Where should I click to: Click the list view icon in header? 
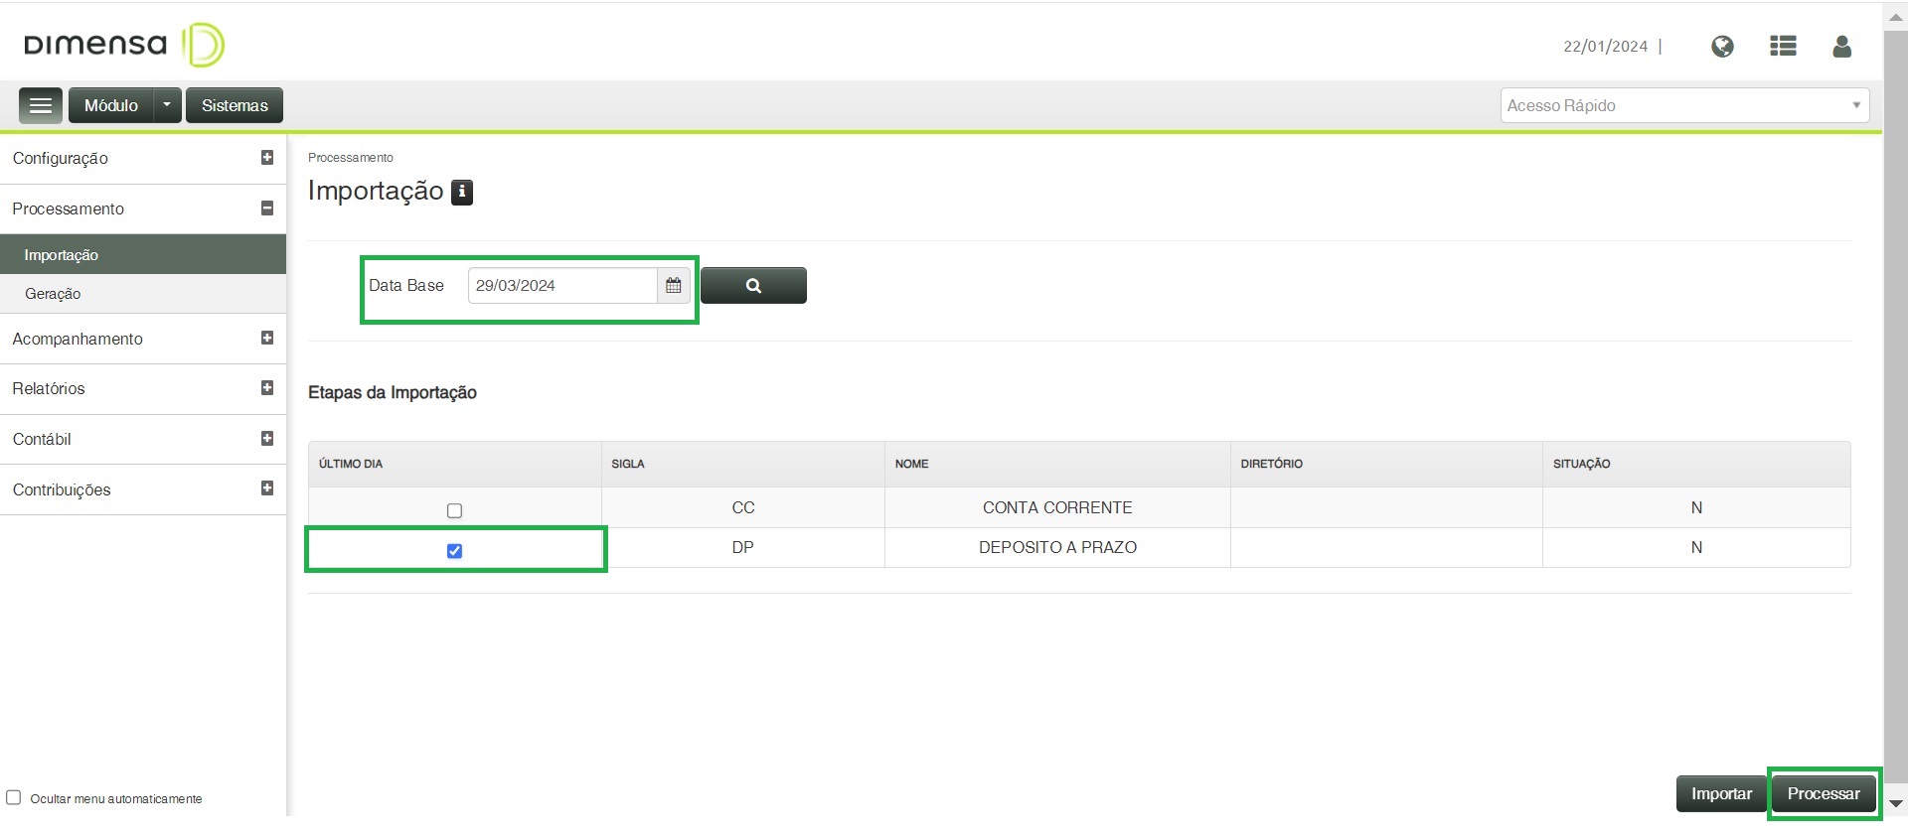[1783, 47]
